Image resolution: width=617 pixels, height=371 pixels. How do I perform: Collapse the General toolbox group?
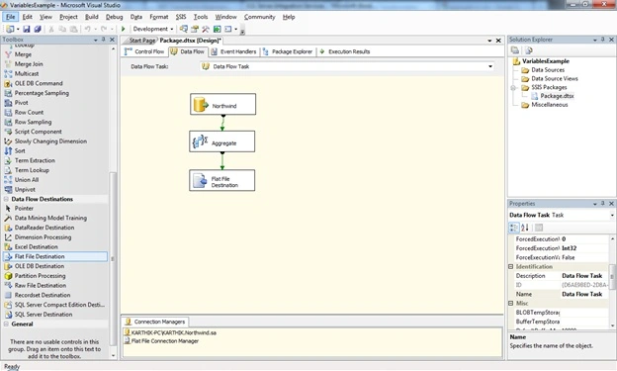pos(6,325)
